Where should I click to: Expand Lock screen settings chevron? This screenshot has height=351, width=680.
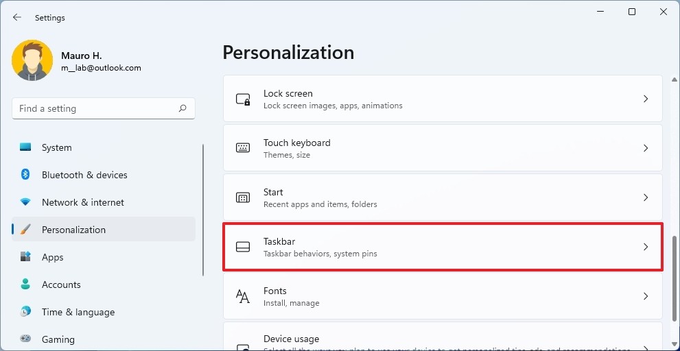point(645,99)
